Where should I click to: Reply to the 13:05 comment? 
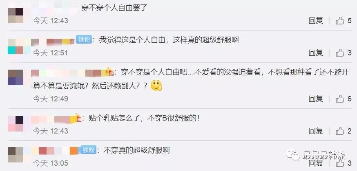(316, 163)
